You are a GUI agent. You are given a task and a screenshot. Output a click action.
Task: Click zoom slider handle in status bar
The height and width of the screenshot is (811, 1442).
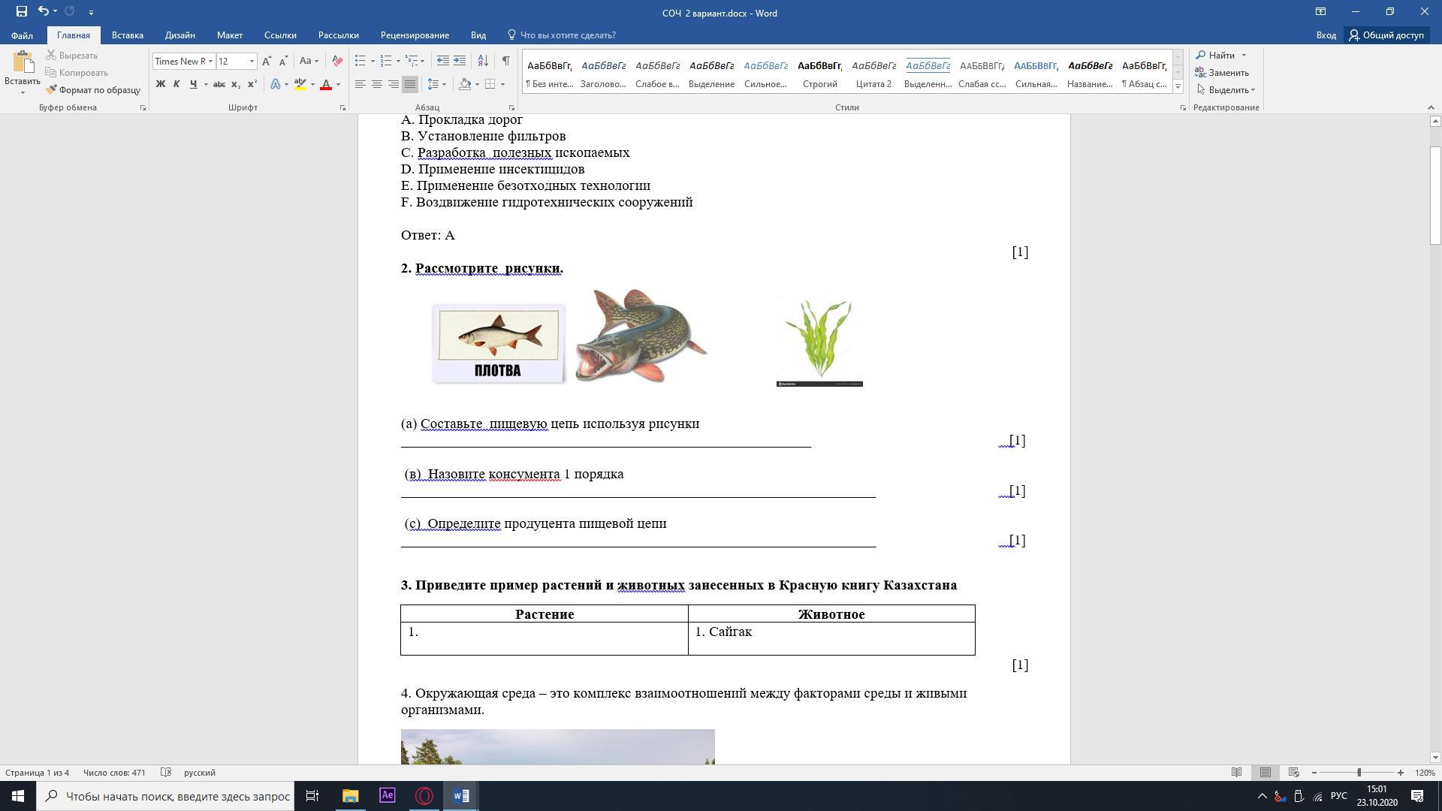pos(1359,773)
